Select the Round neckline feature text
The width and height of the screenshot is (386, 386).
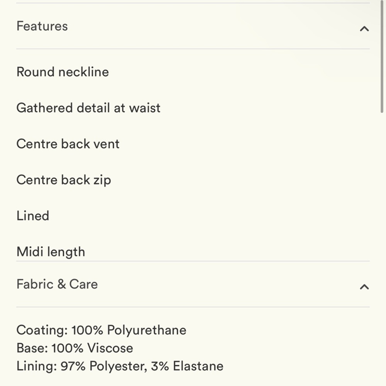63,72
